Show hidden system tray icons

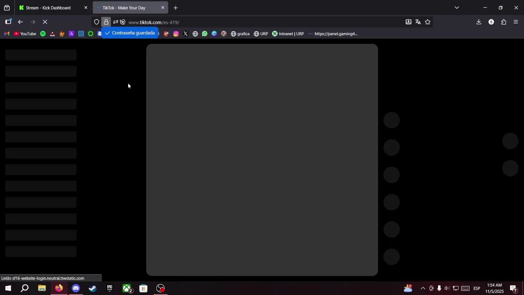pos(423,288)
